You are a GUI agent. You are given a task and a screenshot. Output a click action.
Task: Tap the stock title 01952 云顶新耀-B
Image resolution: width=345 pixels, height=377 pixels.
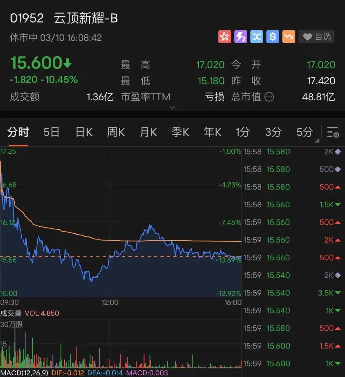64,18
